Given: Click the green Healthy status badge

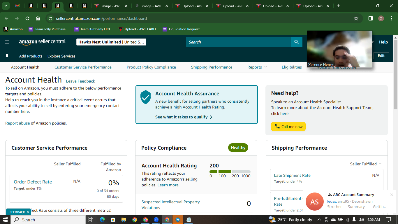Looking at the screenshot, I should 238,148.
